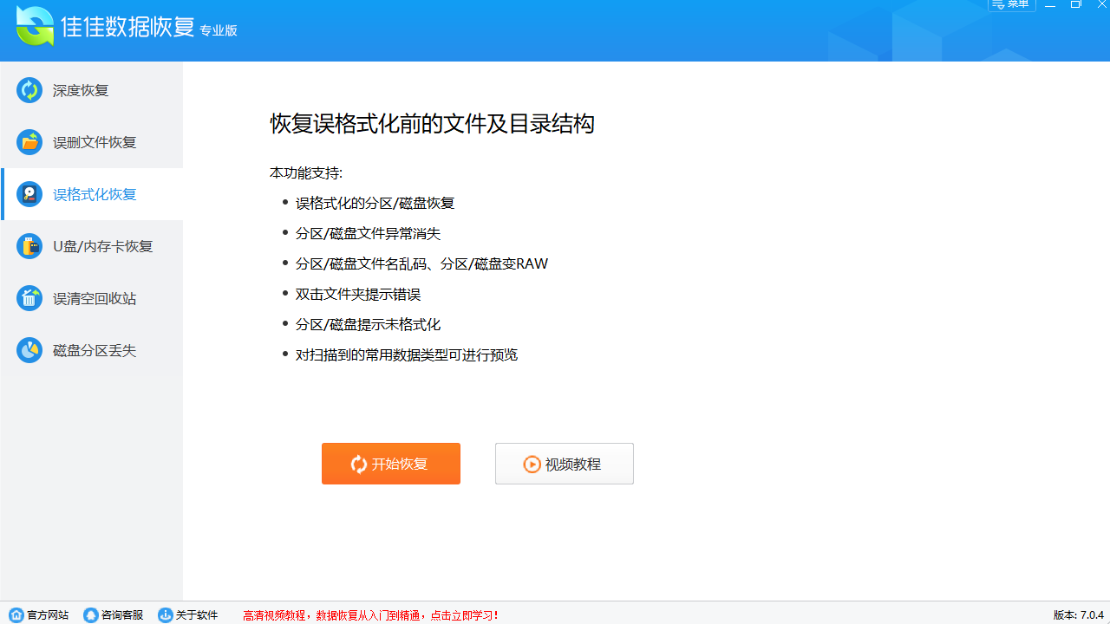This screenshot has width=1110, height=624.
Task: Select the 误格式化恢复 sidebar tab
Action: (x=91, y=194)
